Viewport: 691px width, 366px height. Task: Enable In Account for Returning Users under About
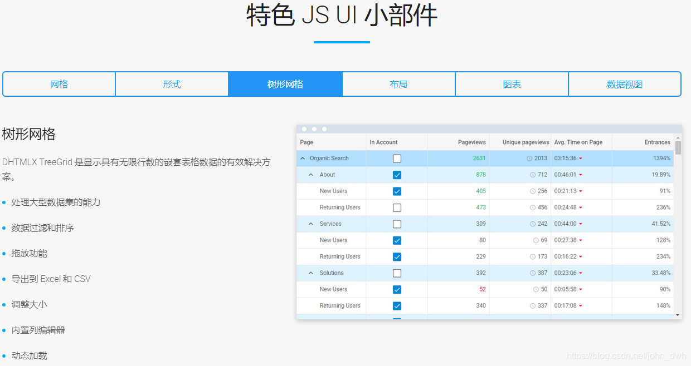coord(397,207)
